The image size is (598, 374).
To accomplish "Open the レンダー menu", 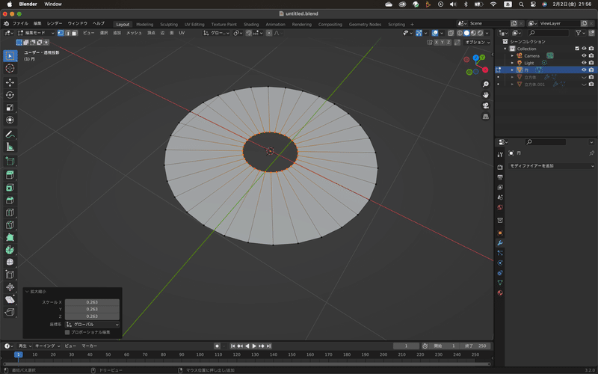I will tap(55, 23).
